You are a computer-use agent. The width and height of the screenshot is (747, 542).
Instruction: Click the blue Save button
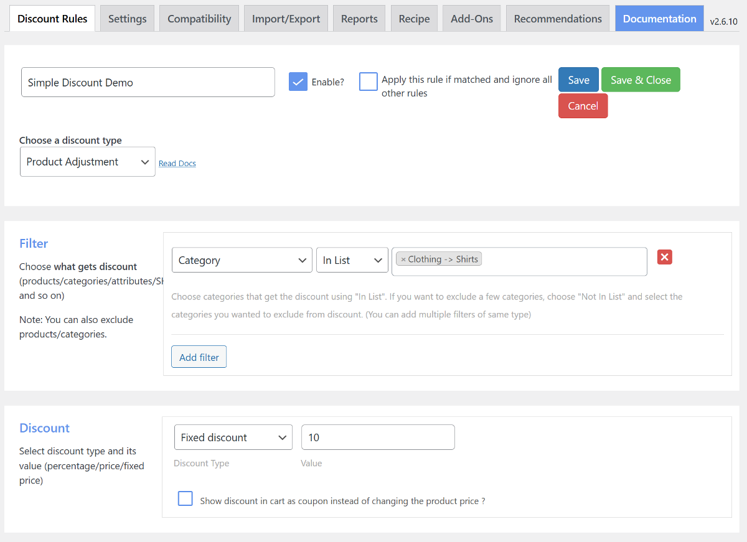tap(578, 80)
